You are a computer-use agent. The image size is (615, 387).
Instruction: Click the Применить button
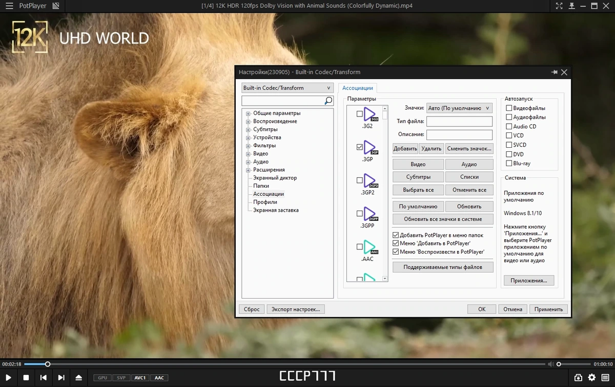point(548,309)
